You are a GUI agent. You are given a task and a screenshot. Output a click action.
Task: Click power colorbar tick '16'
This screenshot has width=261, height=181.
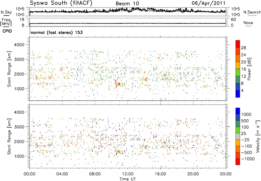click(243, 69)
